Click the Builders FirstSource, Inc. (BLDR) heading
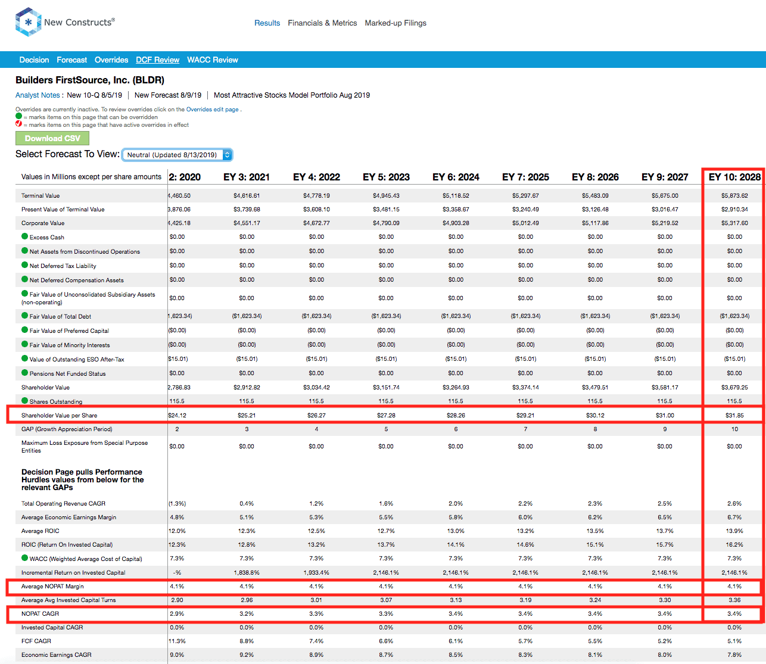The width and height of the screenshot is (766, 664). [90, 80]
